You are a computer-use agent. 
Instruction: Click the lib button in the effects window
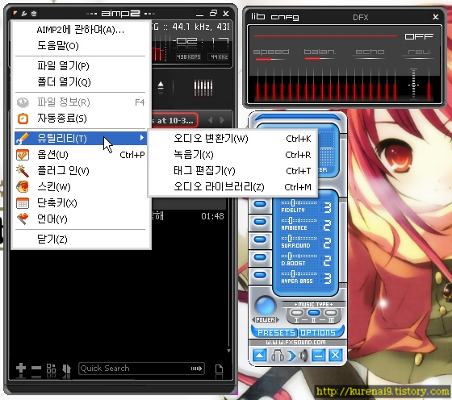[257, 16]
